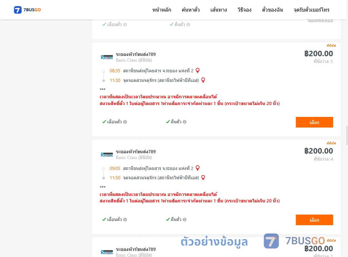Select the 08:35 trip with the เลือก button
The image size is (348, 257).
point(314,122)
